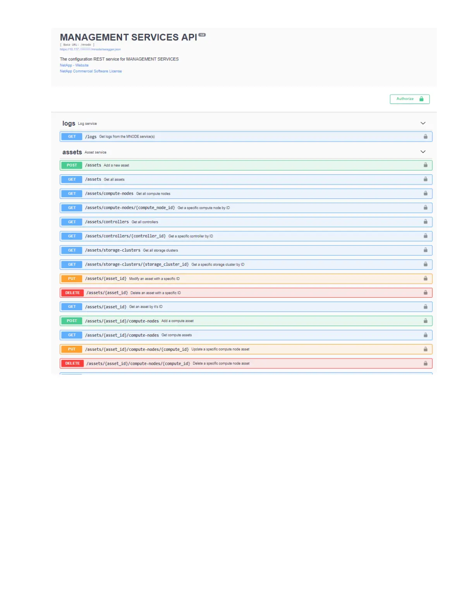Screen dimensions: 474x614
Task: Click lock icon on Get compute assets row
Action: [425, 335]
